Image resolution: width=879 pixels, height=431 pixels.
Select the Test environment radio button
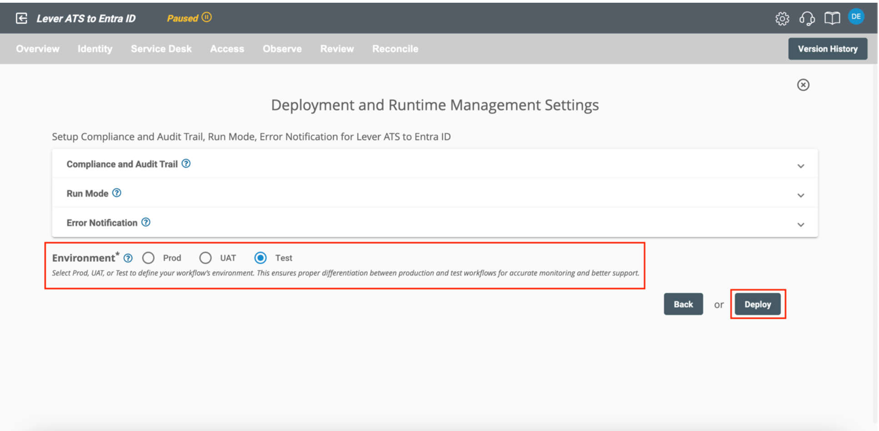click(260, 258)
